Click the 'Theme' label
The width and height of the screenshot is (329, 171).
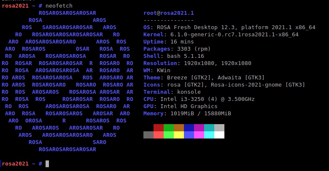[152, 78]
